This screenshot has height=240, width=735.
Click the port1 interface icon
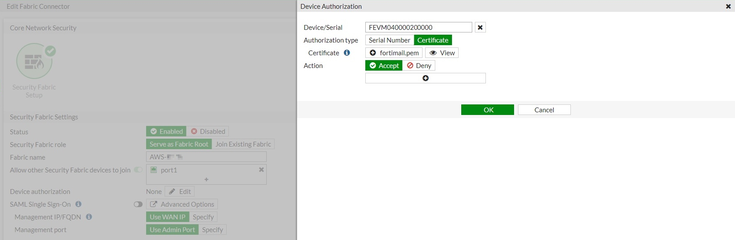pos(154,170)
